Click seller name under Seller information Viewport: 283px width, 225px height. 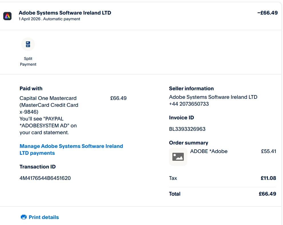213,97
